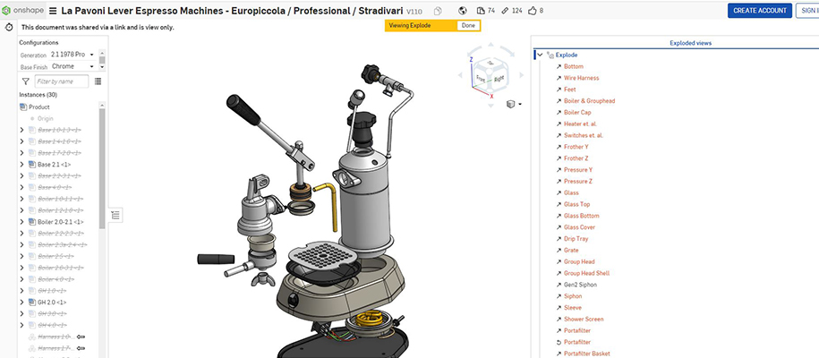
Task: Select the Switches et. al. step
Action: click(x=584, y=135)
